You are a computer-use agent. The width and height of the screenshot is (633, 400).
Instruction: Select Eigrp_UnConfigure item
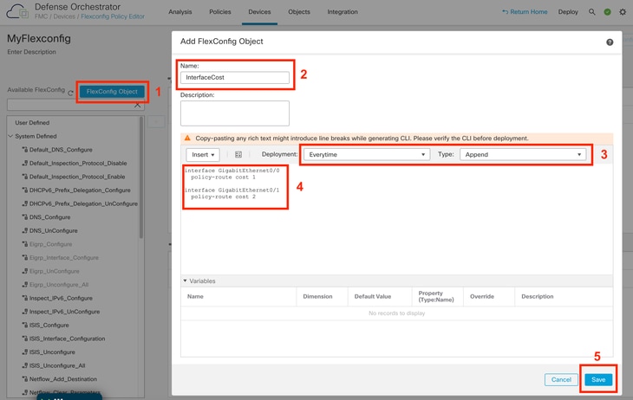(x=54, y=271)
